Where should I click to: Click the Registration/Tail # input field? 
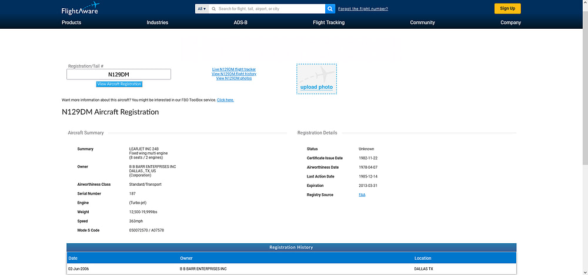(119, 74)
